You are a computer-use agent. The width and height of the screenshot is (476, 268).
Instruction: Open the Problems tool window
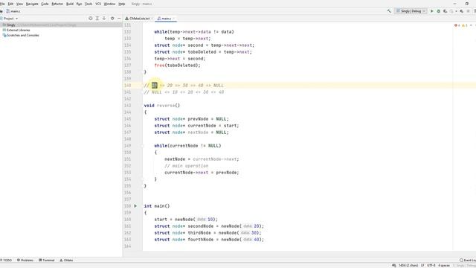pos(25,260)
